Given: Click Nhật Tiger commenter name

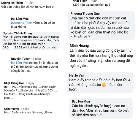Looking at the screenshot, I should coord(80,1).
